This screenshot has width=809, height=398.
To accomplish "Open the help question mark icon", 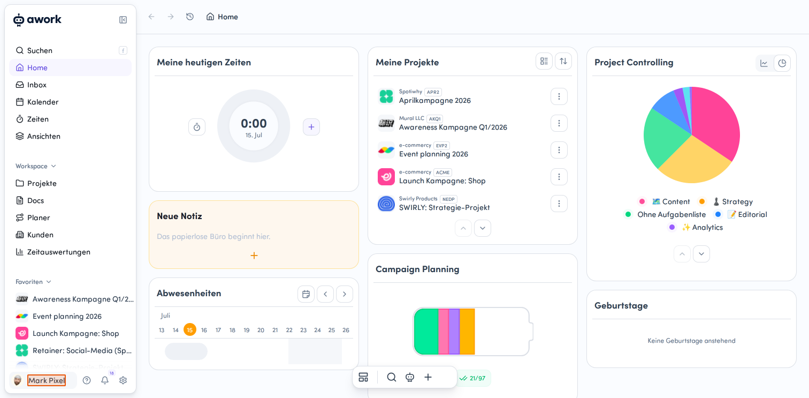I will (87, 380).
